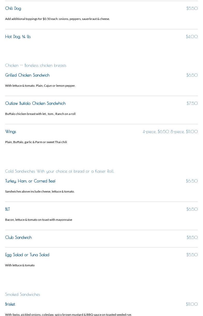Click the Wings menu item title
Viewport: 203px width, 316px height.
(x=11, y=131)
